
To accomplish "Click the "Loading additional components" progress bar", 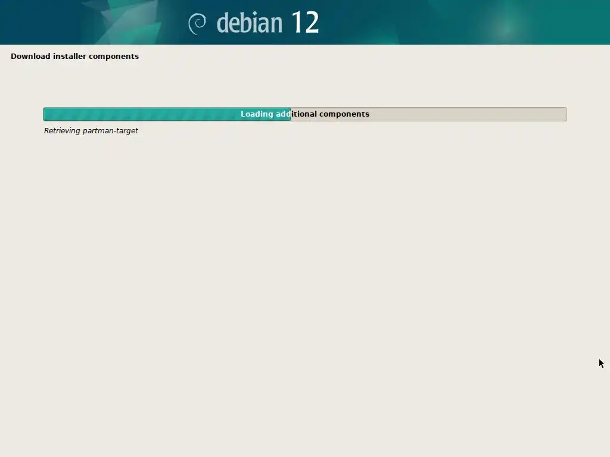I will coord(305,114).
